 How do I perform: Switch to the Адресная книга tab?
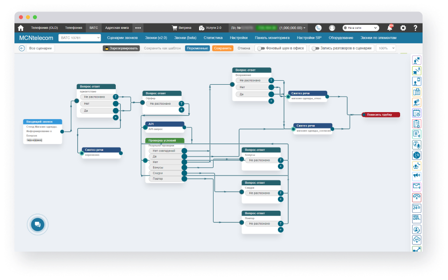point(117,28)
